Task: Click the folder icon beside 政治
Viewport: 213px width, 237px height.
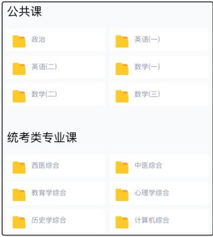Action: (x=19, y=41)
